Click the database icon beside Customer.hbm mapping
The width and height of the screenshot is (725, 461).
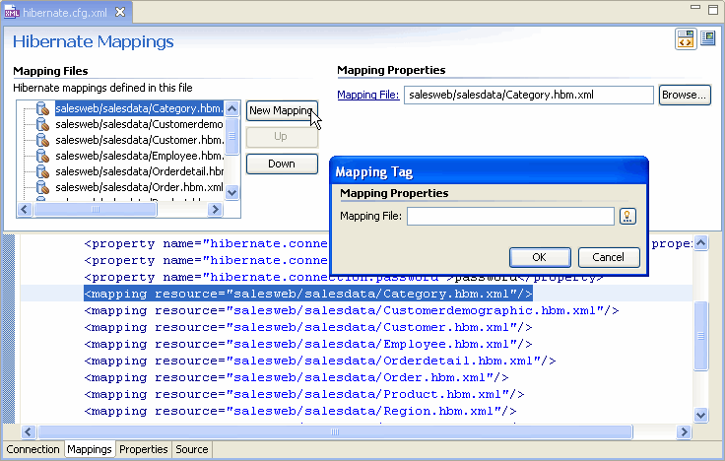point(42,140)
